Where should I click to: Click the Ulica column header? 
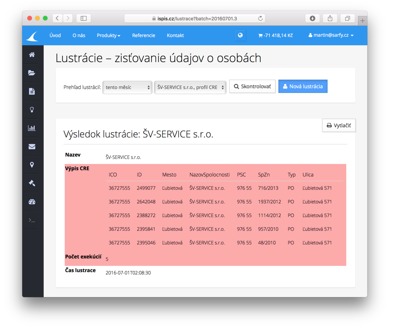(308, 174)
